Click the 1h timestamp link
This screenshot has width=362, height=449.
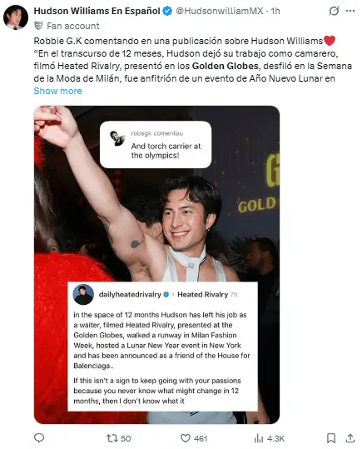tap(275, 11)
